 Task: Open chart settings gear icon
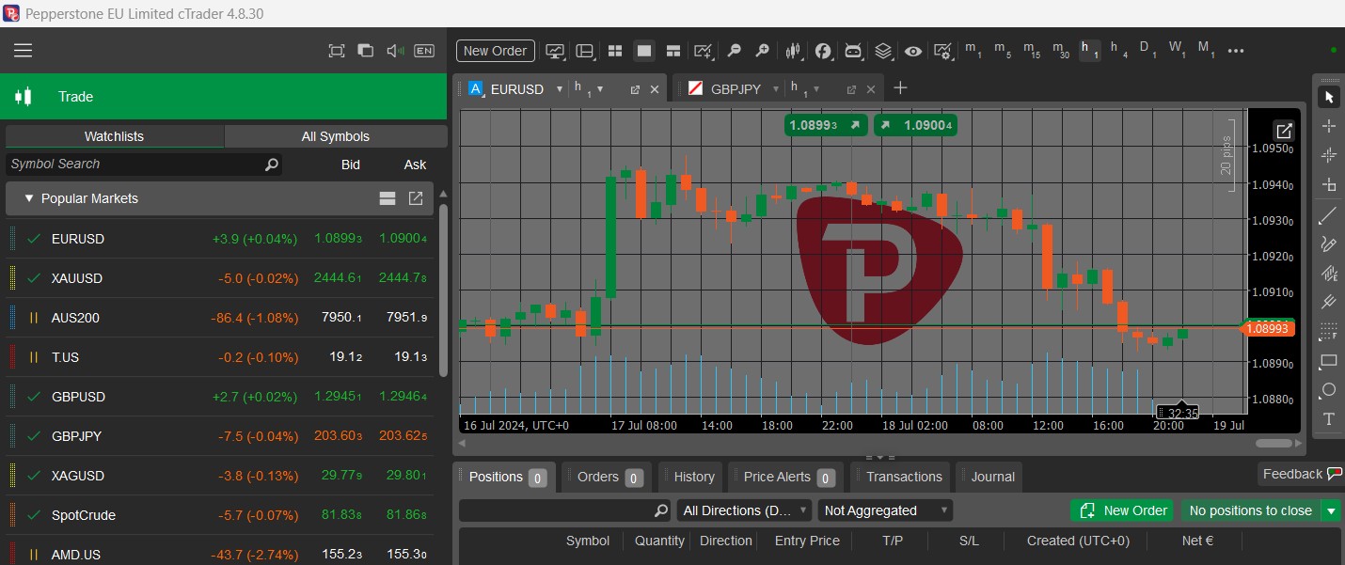pos(942,51)
